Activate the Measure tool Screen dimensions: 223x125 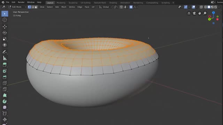(x=5, y=58)
